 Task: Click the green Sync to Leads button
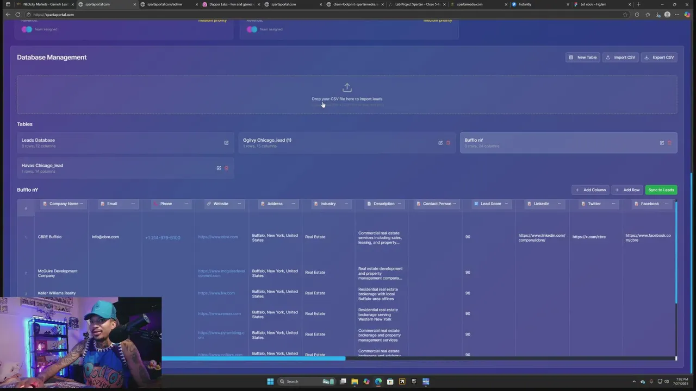pyautogui.click(x=661, y=190)
